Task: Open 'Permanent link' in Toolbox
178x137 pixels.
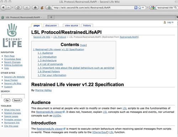Action: (x=12, y=123)
